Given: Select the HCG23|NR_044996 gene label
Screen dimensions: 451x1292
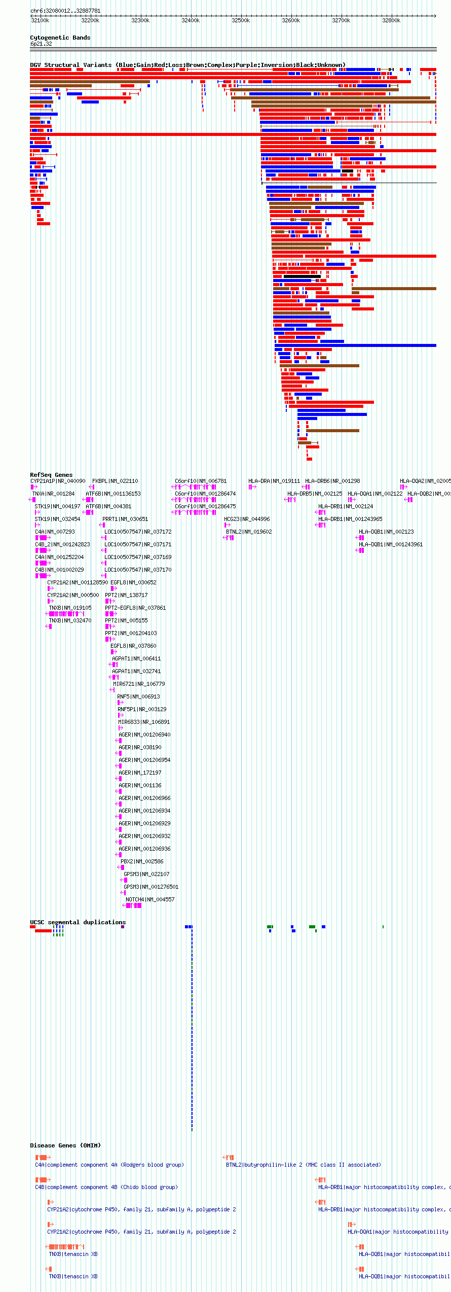Looking at the screenshot, I should (247, 519).
